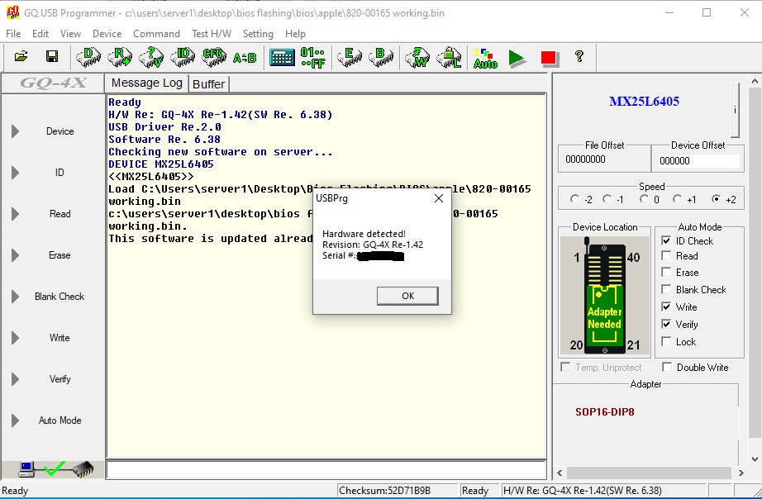Open the Edit menu
The width and height of the screenshot is (762, 499).
(x=40, y=34)
